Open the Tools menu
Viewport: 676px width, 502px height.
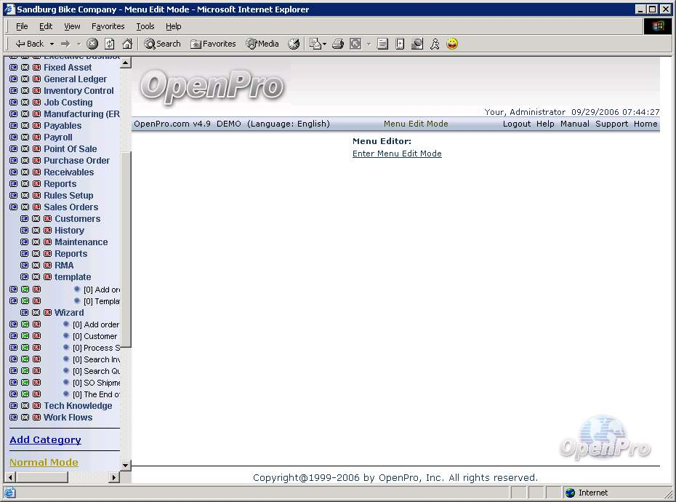[x=145, y=26]
